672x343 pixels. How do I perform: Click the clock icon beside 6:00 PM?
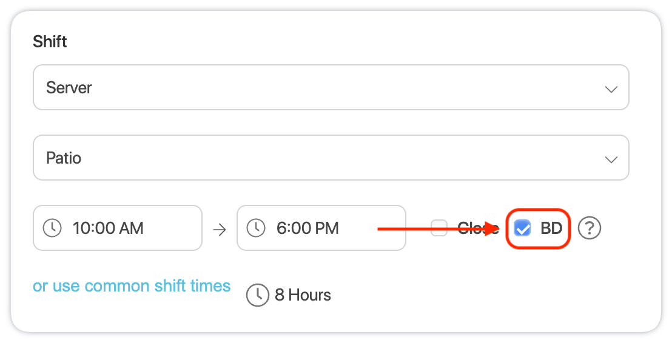pos(256,228)
